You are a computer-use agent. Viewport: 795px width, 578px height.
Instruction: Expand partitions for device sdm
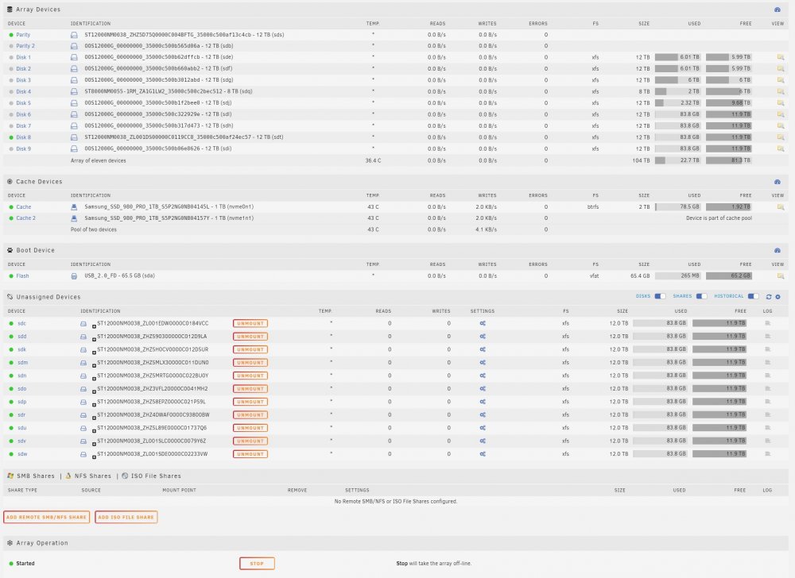[94, 365]
